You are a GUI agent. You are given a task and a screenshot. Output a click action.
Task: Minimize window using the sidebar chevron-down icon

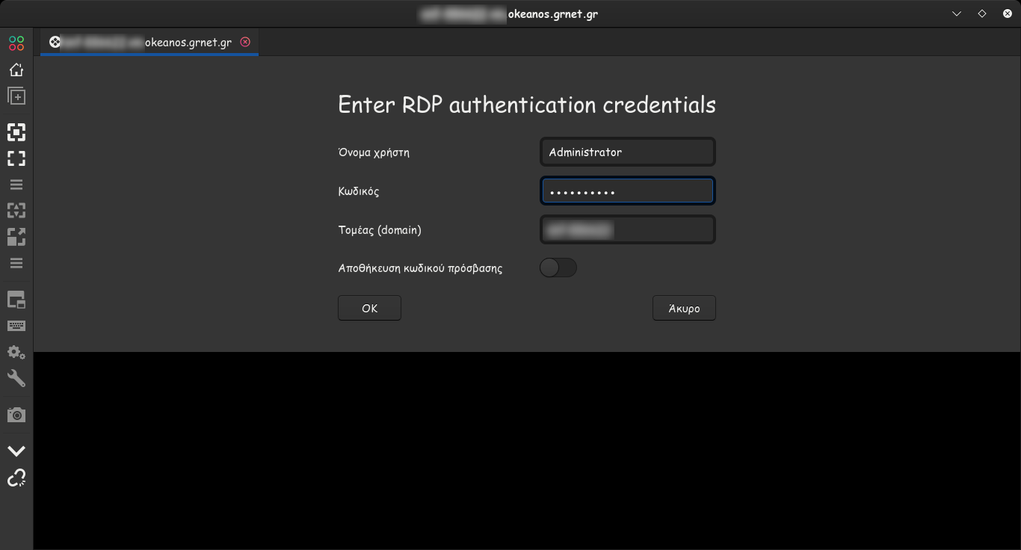click(x=16, y=451)
